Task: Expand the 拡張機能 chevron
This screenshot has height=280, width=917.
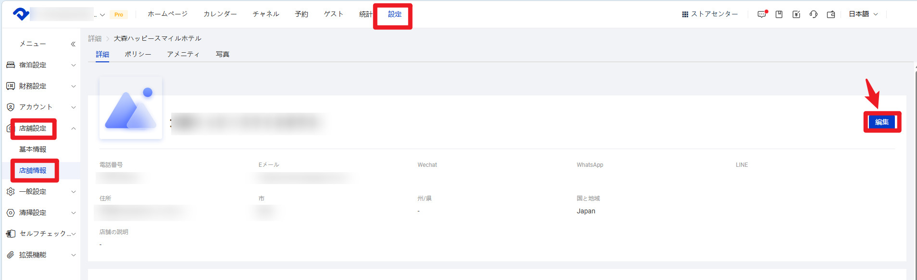Action: click(74, 255)
